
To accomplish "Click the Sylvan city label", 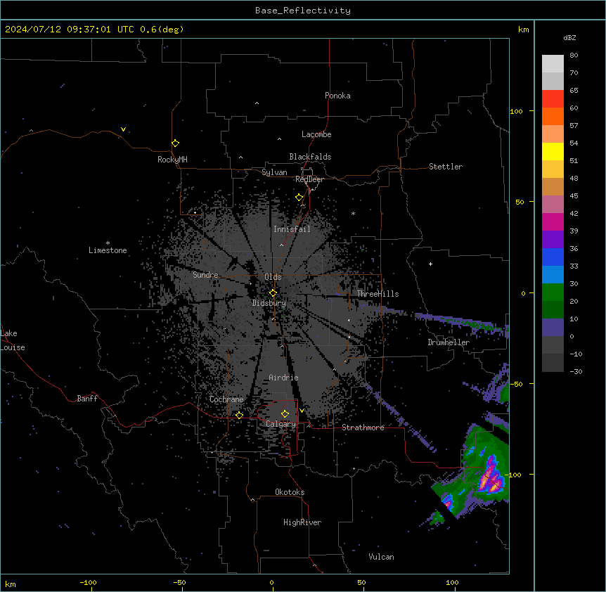I will click(x=274, y=172).
